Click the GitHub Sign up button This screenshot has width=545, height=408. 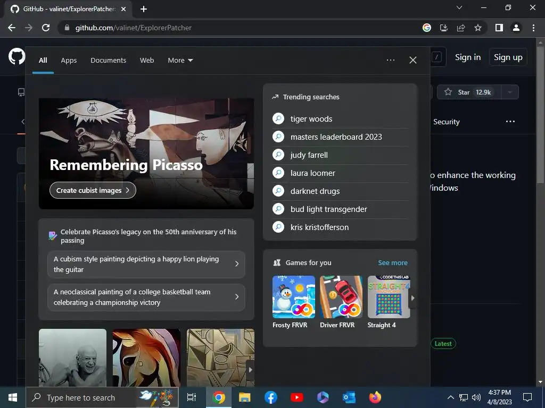pos(508,57)
